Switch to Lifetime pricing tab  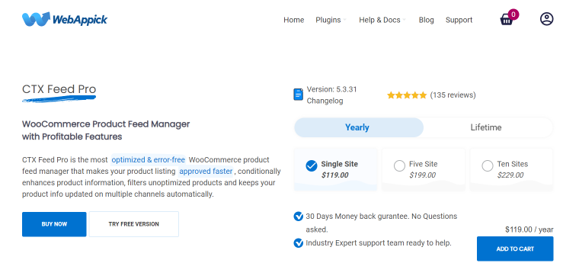click(486, 127)
